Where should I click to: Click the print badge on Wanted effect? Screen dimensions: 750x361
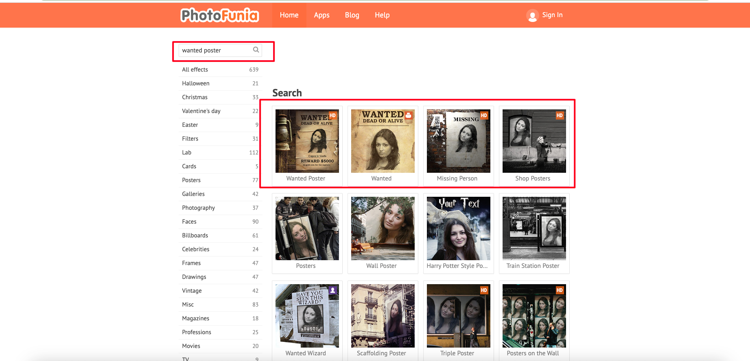pos(408,115)
